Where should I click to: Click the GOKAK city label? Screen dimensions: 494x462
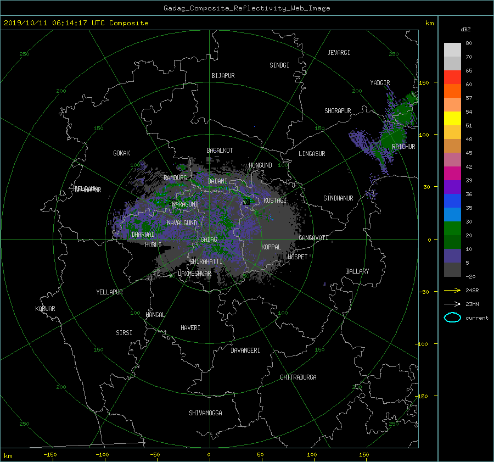click(121, 153)
